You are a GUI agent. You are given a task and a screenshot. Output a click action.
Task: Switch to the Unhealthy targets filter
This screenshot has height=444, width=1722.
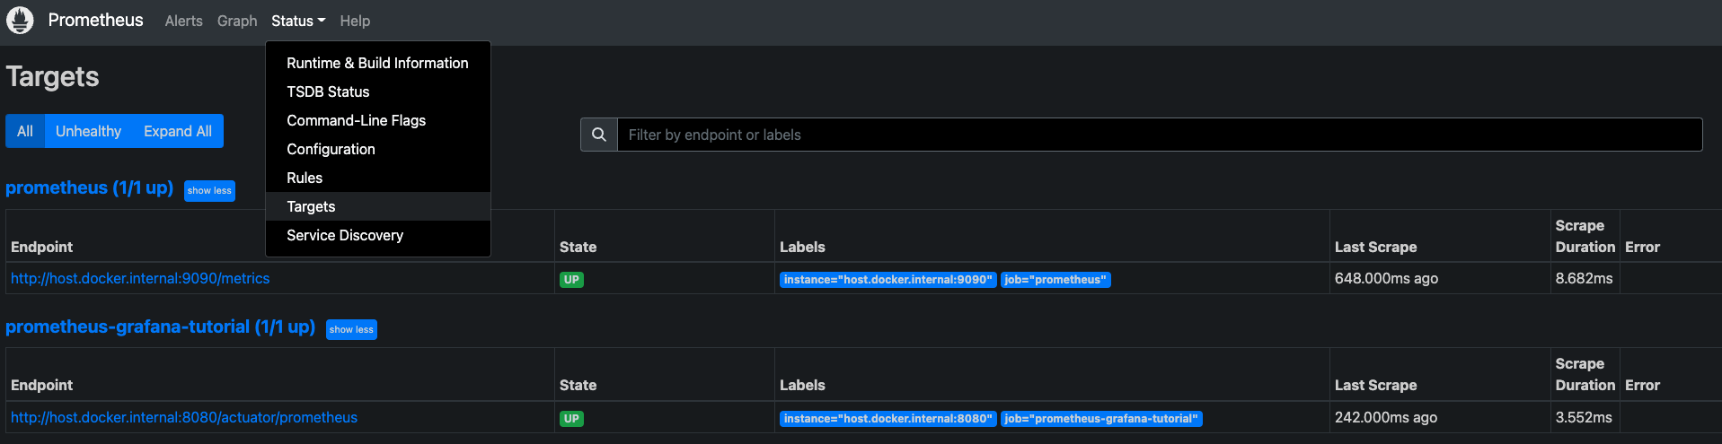click(x=88, y=131)
